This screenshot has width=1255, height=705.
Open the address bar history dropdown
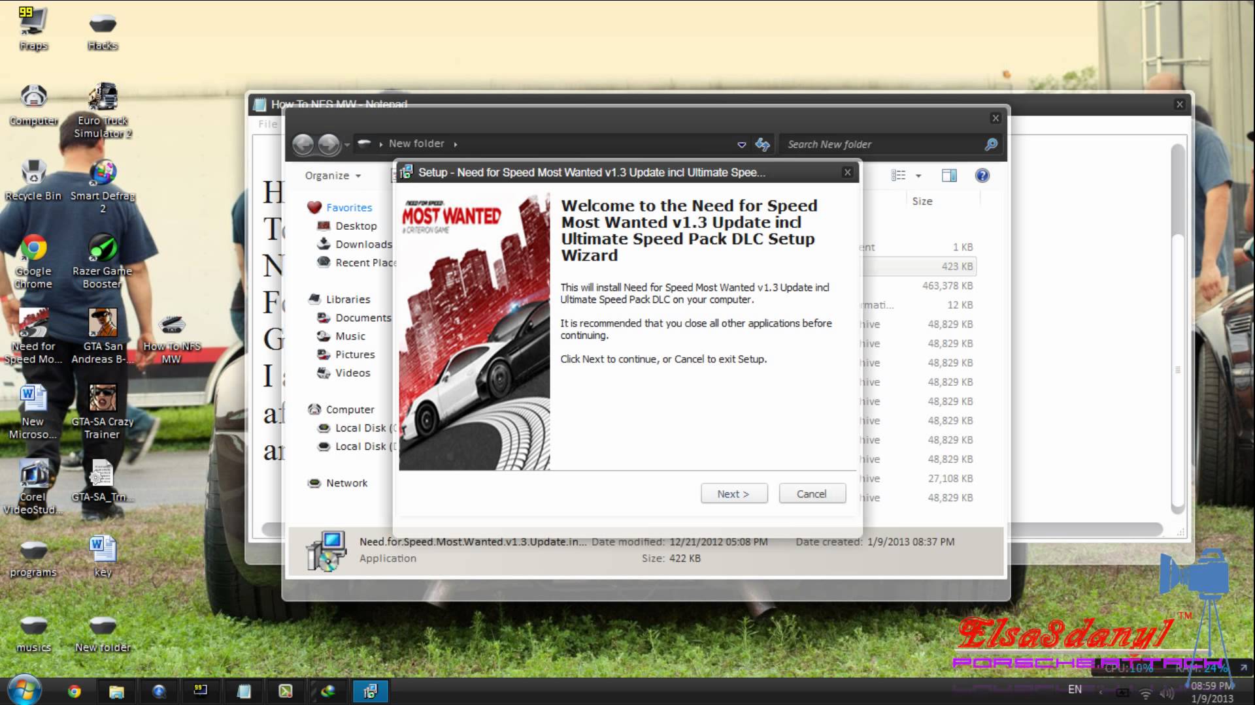[741, 144]
